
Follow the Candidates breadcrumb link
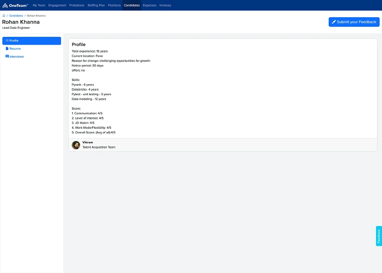point(15,15)
